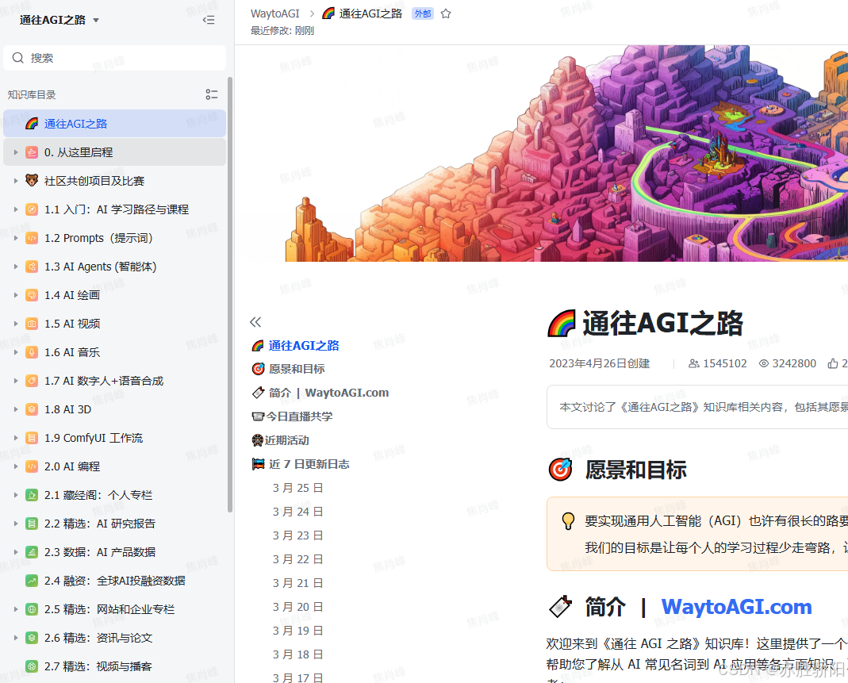Jump to 3 月 25 日 outline entry
Image resolution: width=848 pixels, height=683 pixels.
297,488
